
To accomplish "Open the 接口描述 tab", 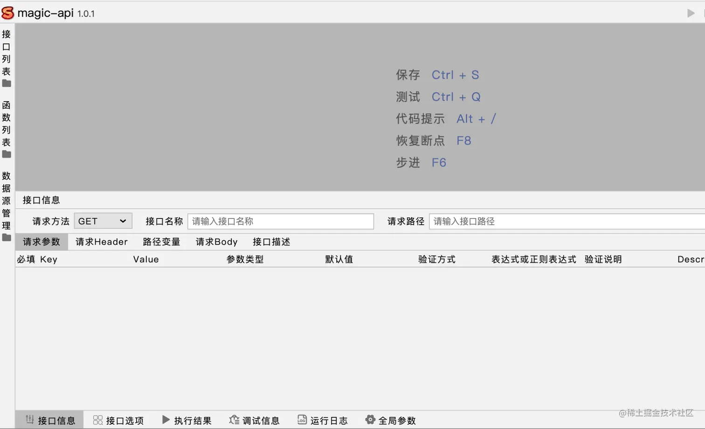I will 271,242.
